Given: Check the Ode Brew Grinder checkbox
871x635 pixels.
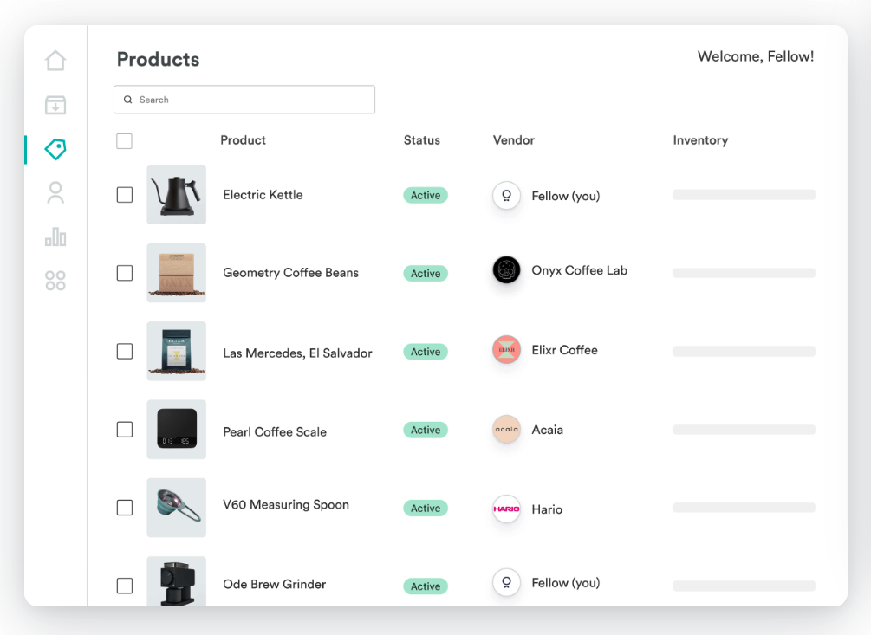Looking at the screenshot, I should tap(125, 586).
